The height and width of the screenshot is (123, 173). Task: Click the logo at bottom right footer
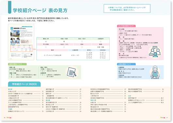tap(163, 117)
